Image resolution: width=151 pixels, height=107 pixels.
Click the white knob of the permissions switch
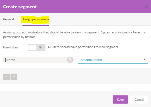(32, 47)
